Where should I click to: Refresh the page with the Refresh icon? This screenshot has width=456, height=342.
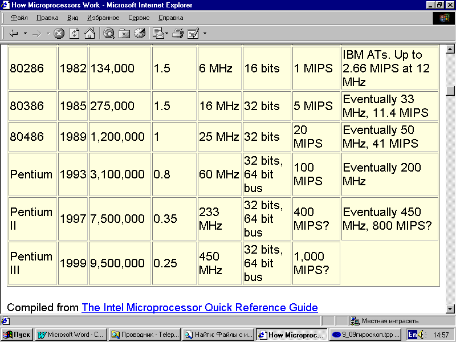[75, 34]
